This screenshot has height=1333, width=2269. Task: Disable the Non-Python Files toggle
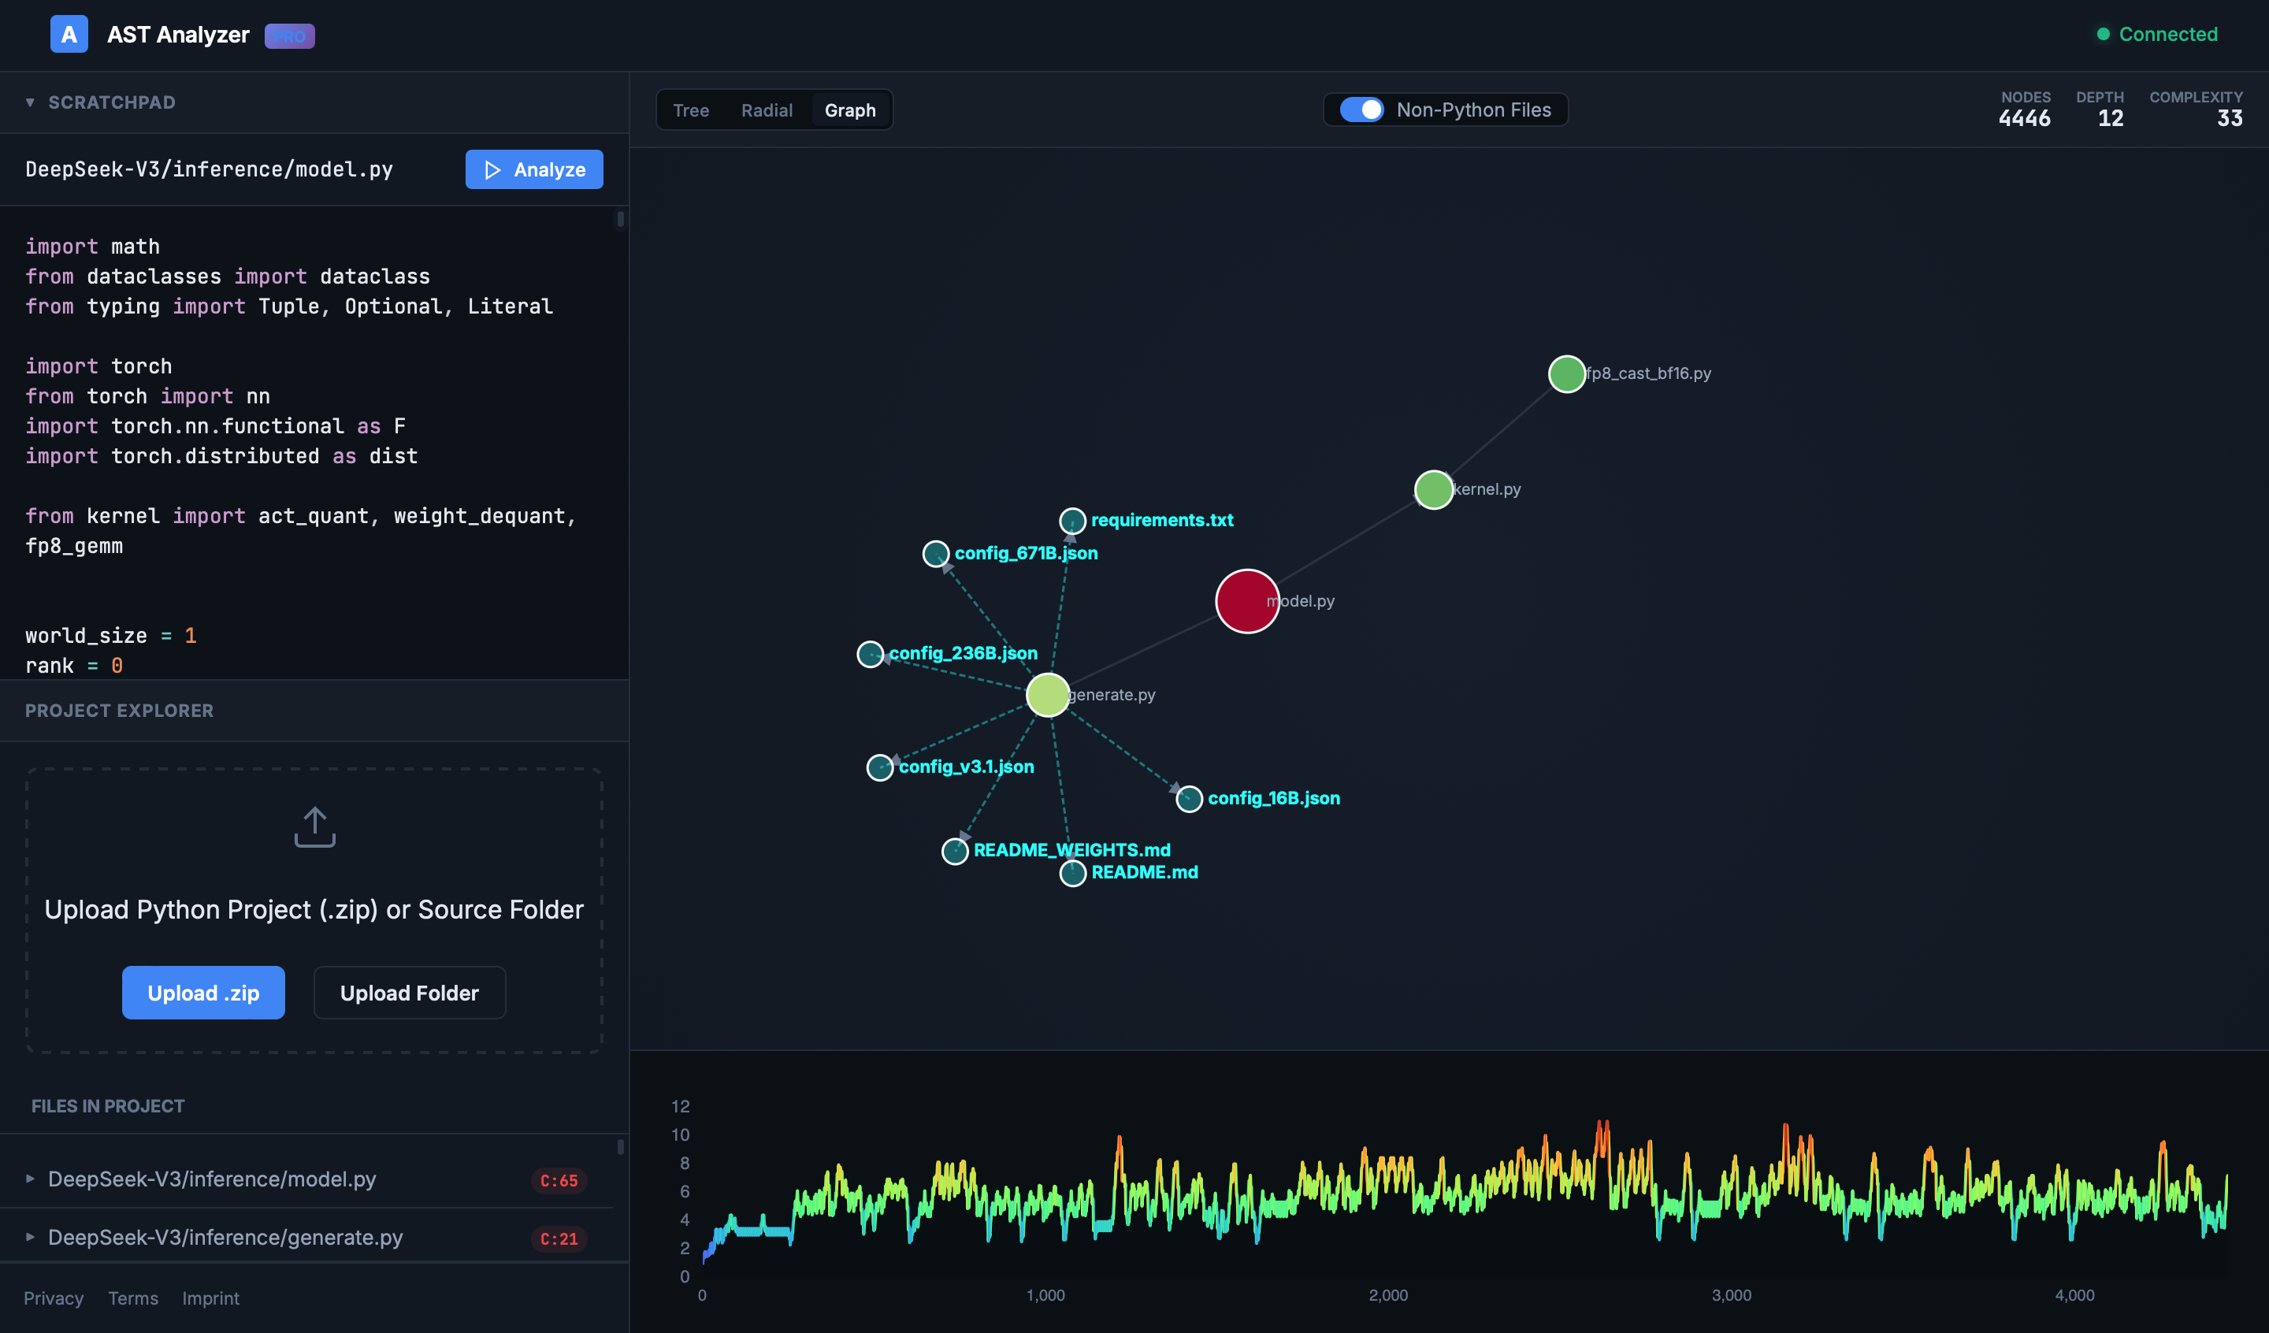[1362, 109]
